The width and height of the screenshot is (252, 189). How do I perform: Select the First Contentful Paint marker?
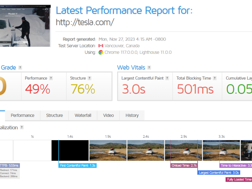(77, 165)
